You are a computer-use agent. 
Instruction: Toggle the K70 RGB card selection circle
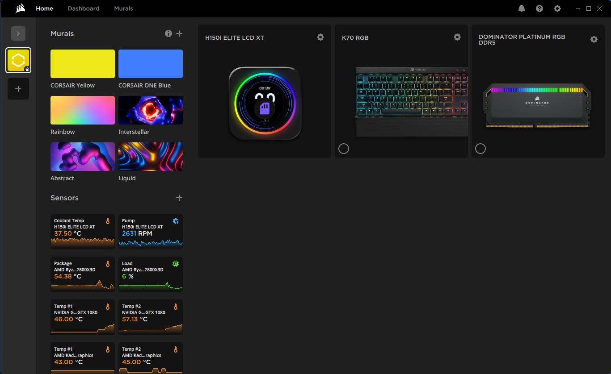coord(344,149)
